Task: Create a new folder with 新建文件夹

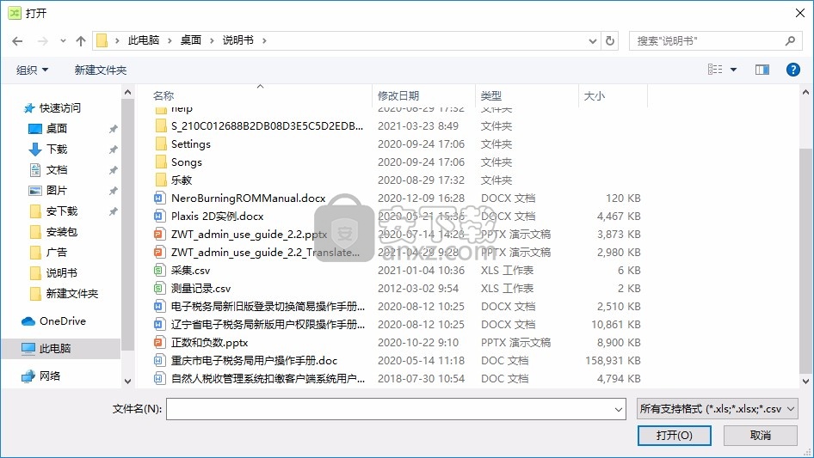Action: pyautogui.click(x=100, y=70)
